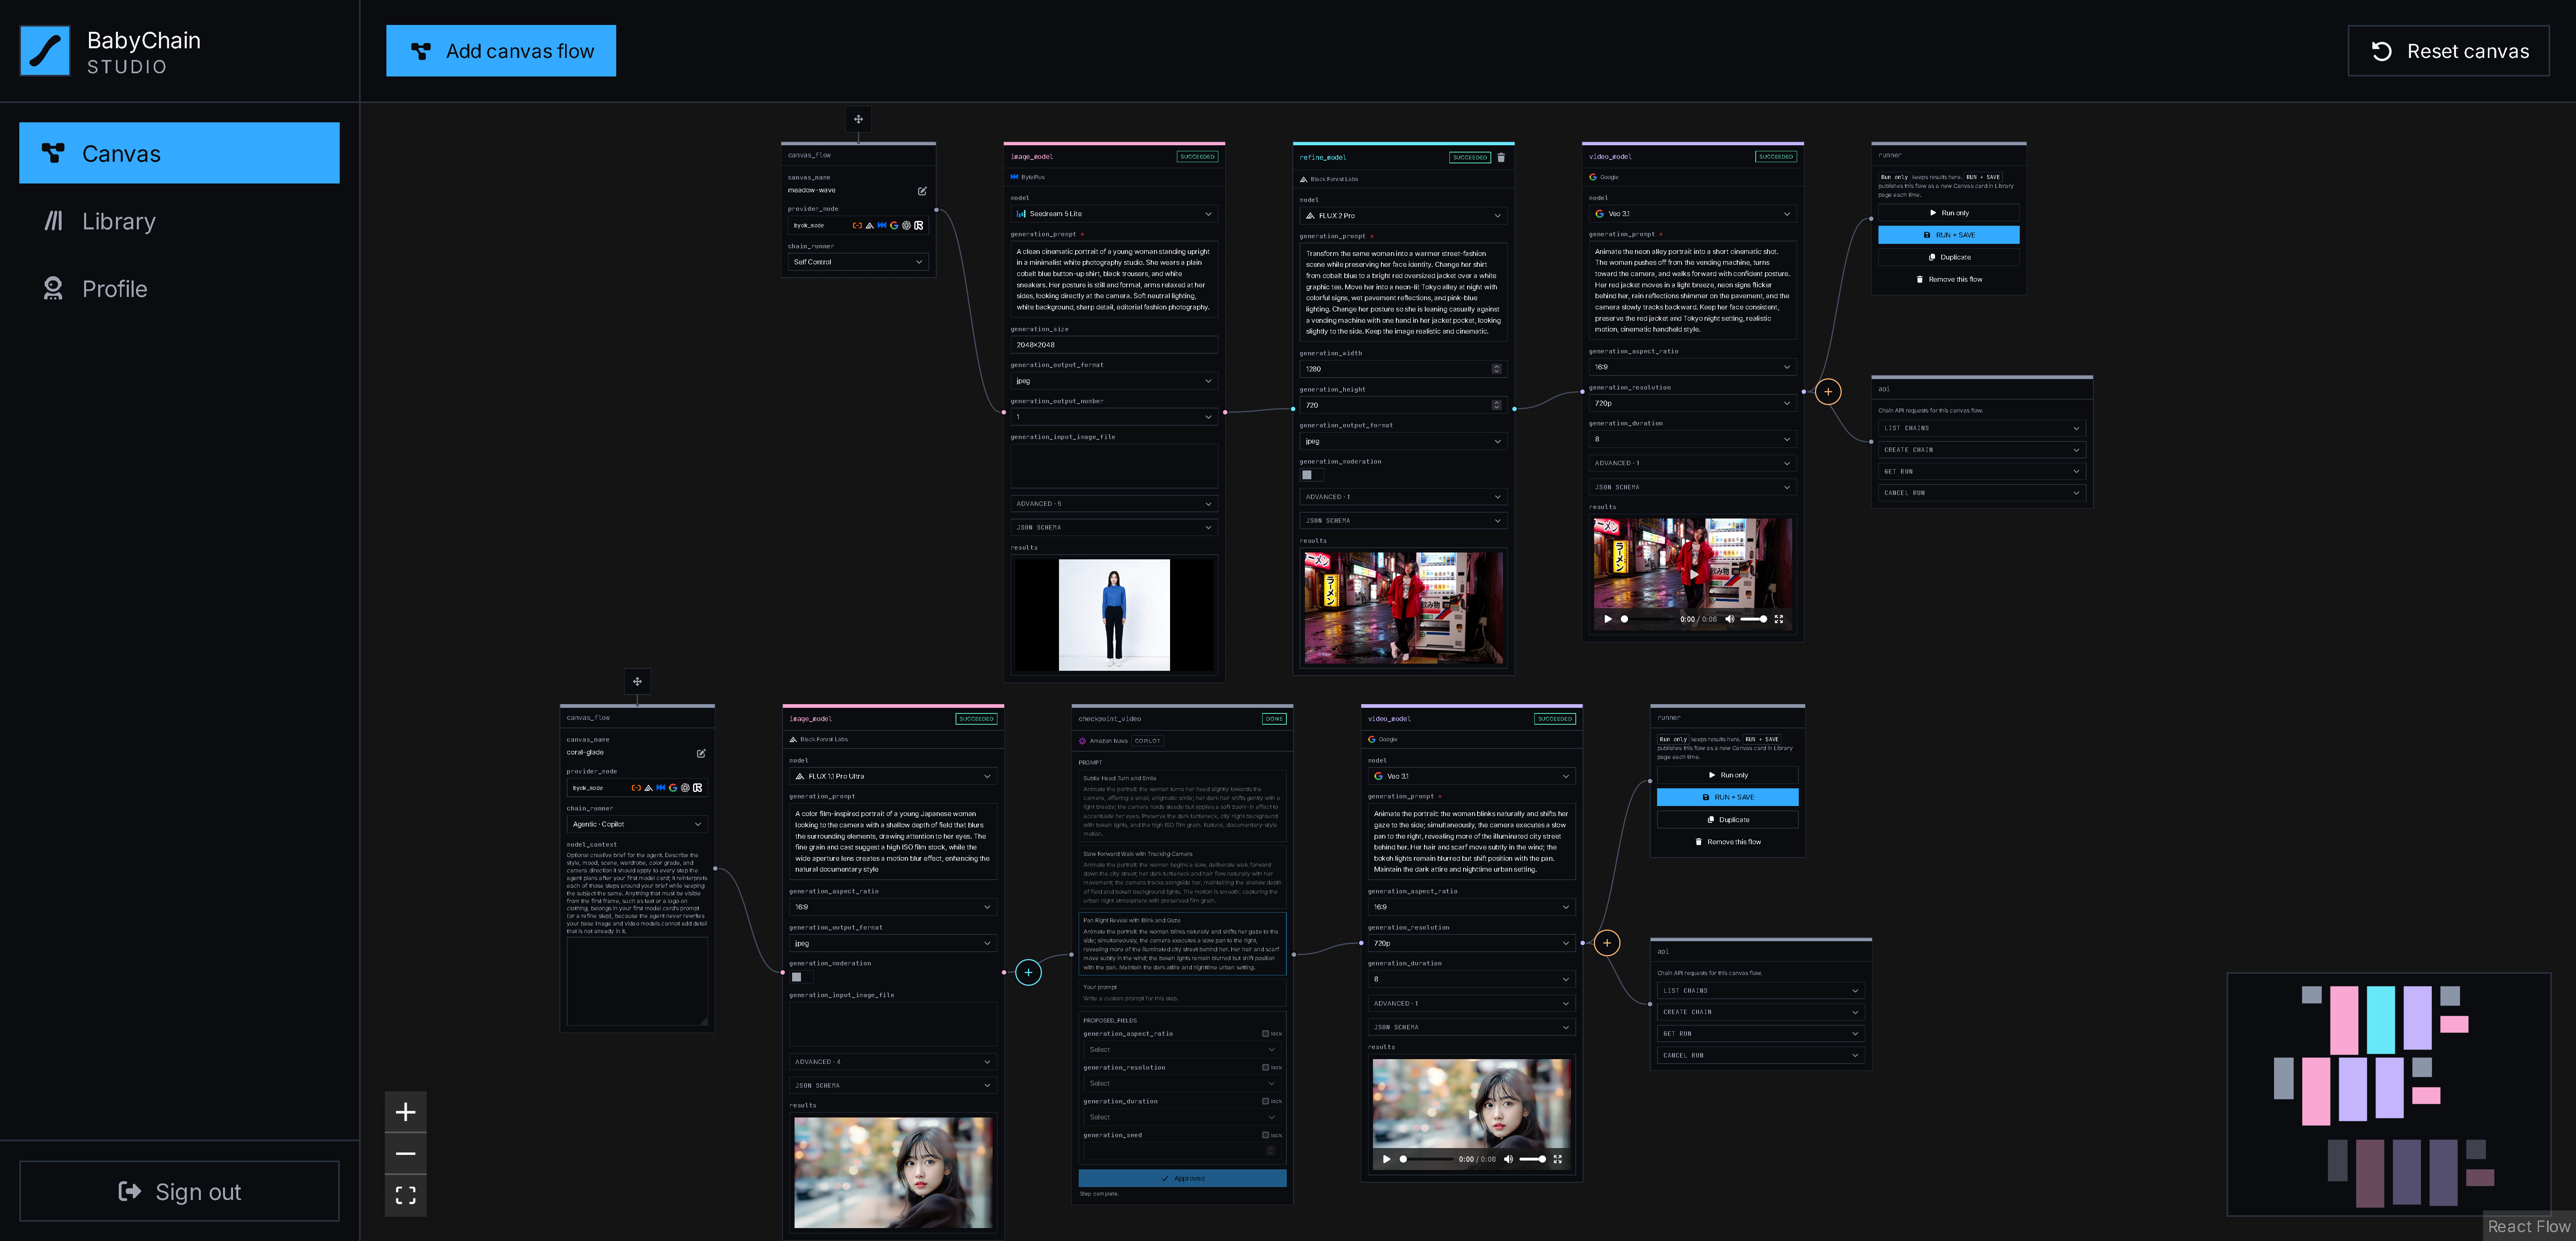Expand GET RUN in meadow-wave api panel

point(1982,471)
